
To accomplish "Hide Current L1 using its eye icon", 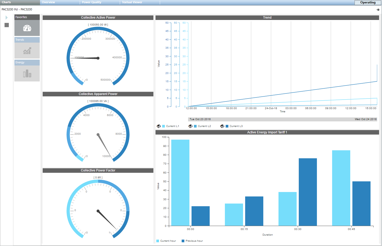I will click(x=159, y=126).
